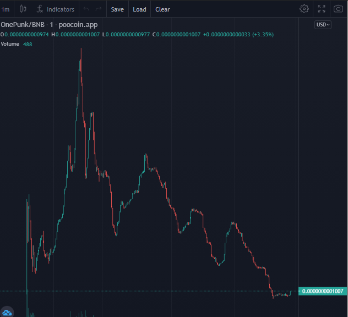Image resolution: width=348 pixels, height=317 pixels.
Task: Select the OnePunk/BNB symbol title
Action: (x=23, y=25)
